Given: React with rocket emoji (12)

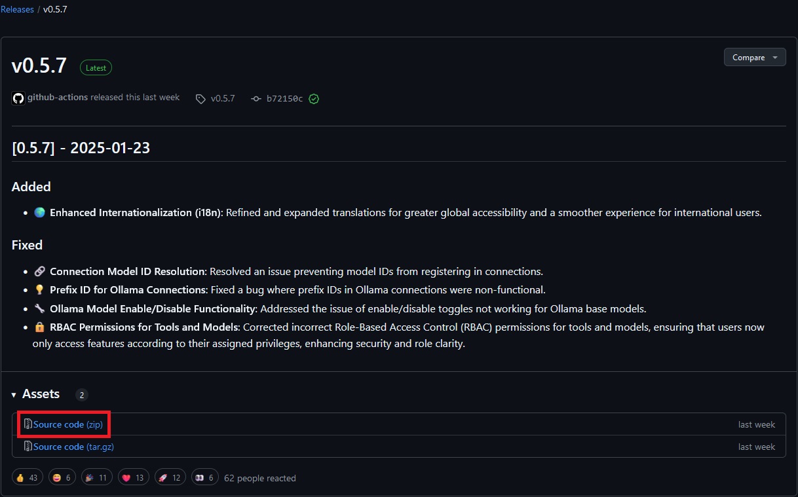Looking at the screenshot, I should click(x=170, y=478).
